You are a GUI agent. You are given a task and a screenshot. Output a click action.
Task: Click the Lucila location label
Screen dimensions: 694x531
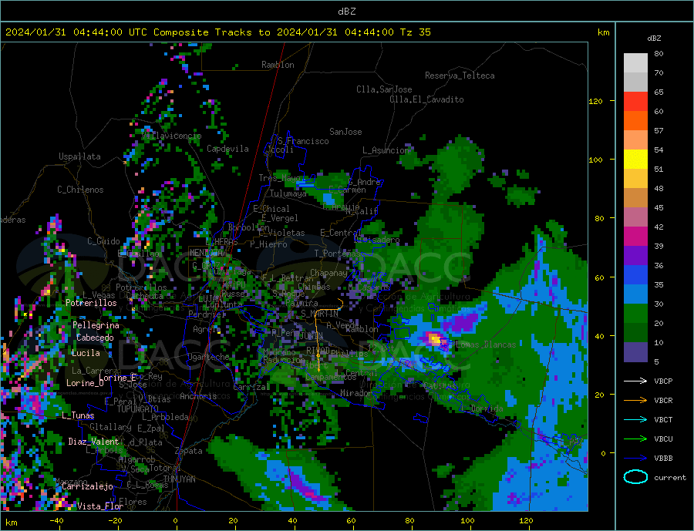pos(86,353)
